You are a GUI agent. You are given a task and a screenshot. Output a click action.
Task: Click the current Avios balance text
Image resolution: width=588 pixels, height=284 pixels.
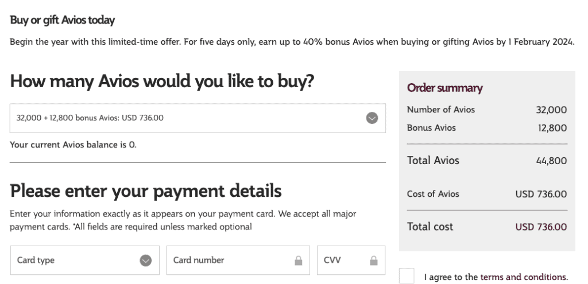click(73, 145)
